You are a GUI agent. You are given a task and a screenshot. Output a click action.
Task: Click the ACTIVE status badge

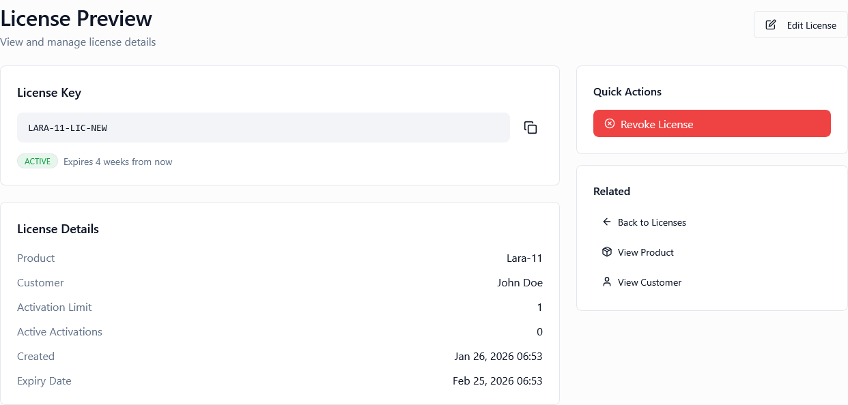(38, 161)
